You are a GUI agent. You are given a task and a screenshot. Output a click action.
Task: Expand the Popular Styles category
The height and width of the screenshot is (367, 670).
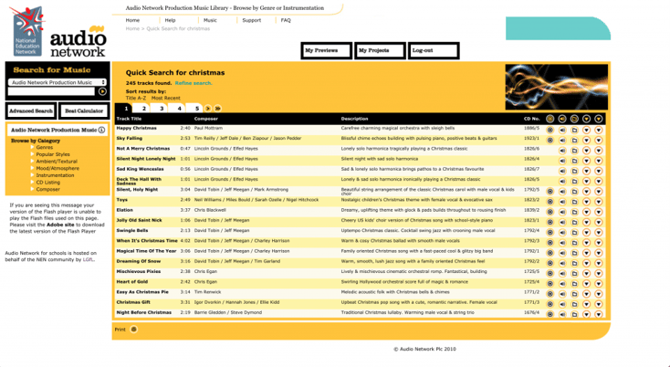click(x=53, y=154)
